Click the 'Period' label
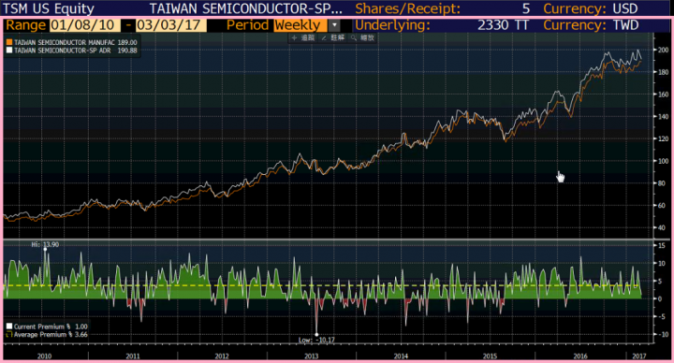The height and width of the screenshot is (363, 674). tap(247, 25)
